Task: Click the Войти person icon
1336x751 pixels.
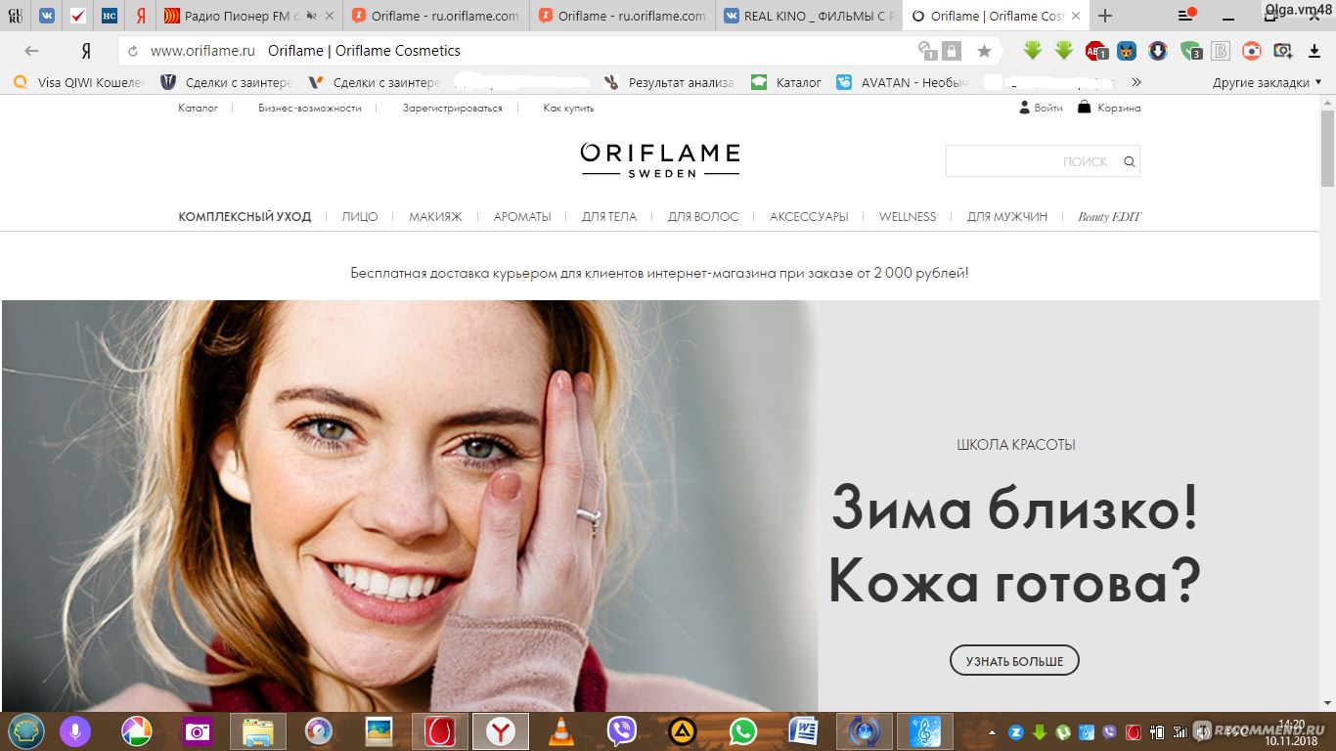Action: tap(1025, 108)
